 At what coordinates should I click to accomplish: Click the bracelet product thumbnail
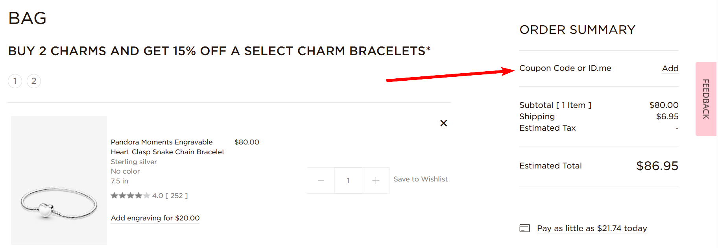59,180
